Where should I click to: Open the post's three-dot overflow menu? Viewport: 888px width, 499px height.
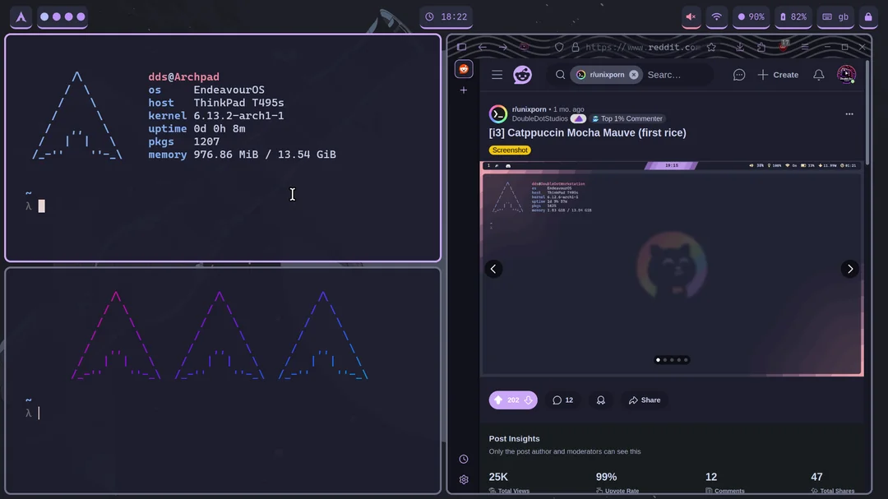coord(849,114)
